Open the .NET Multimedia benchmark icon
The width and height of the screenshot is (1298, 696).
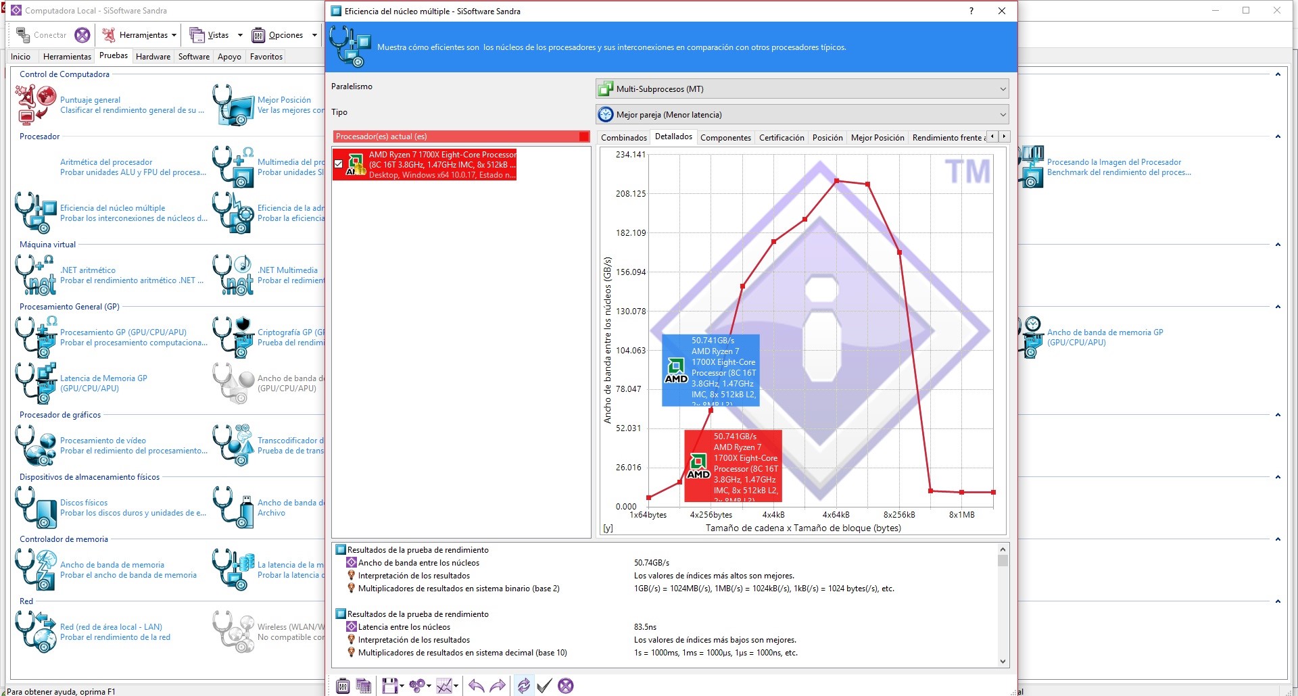coord(233,275)
